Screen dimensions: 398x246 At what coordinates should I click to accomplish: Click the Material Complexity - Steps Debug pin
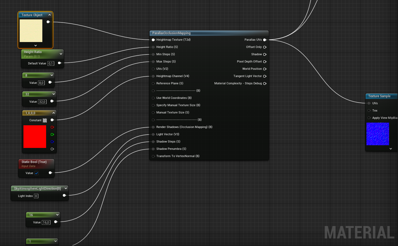265,84
